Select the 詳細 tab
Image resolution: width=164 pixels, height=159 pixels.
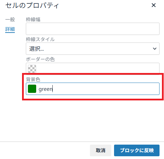(10, 29)
